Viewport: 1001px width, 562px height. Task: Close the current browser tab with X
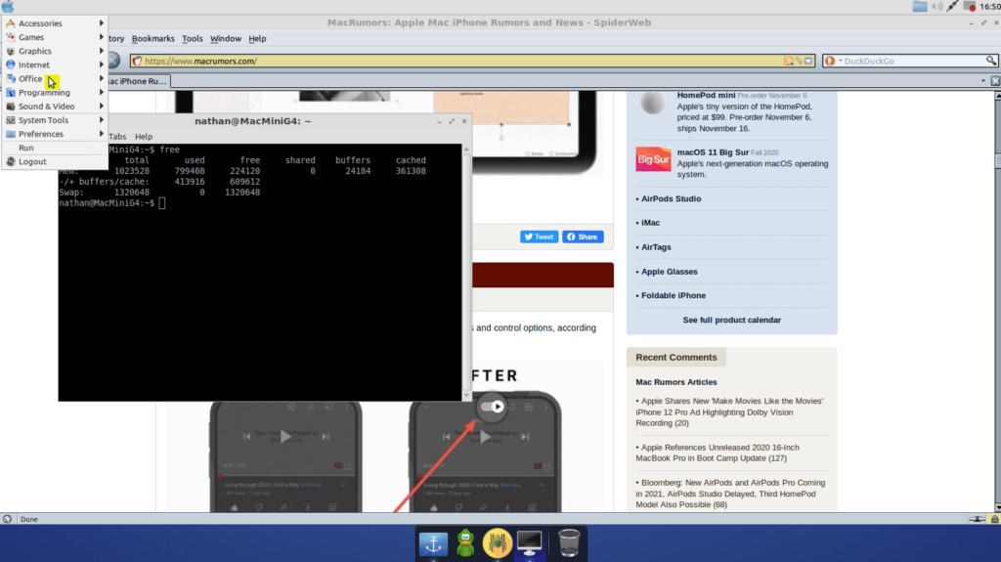995,81
